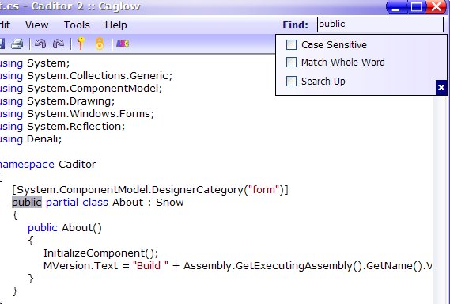Click the Print toolbar icon
The height and width of the screenshot is (304, 450).
17,44
